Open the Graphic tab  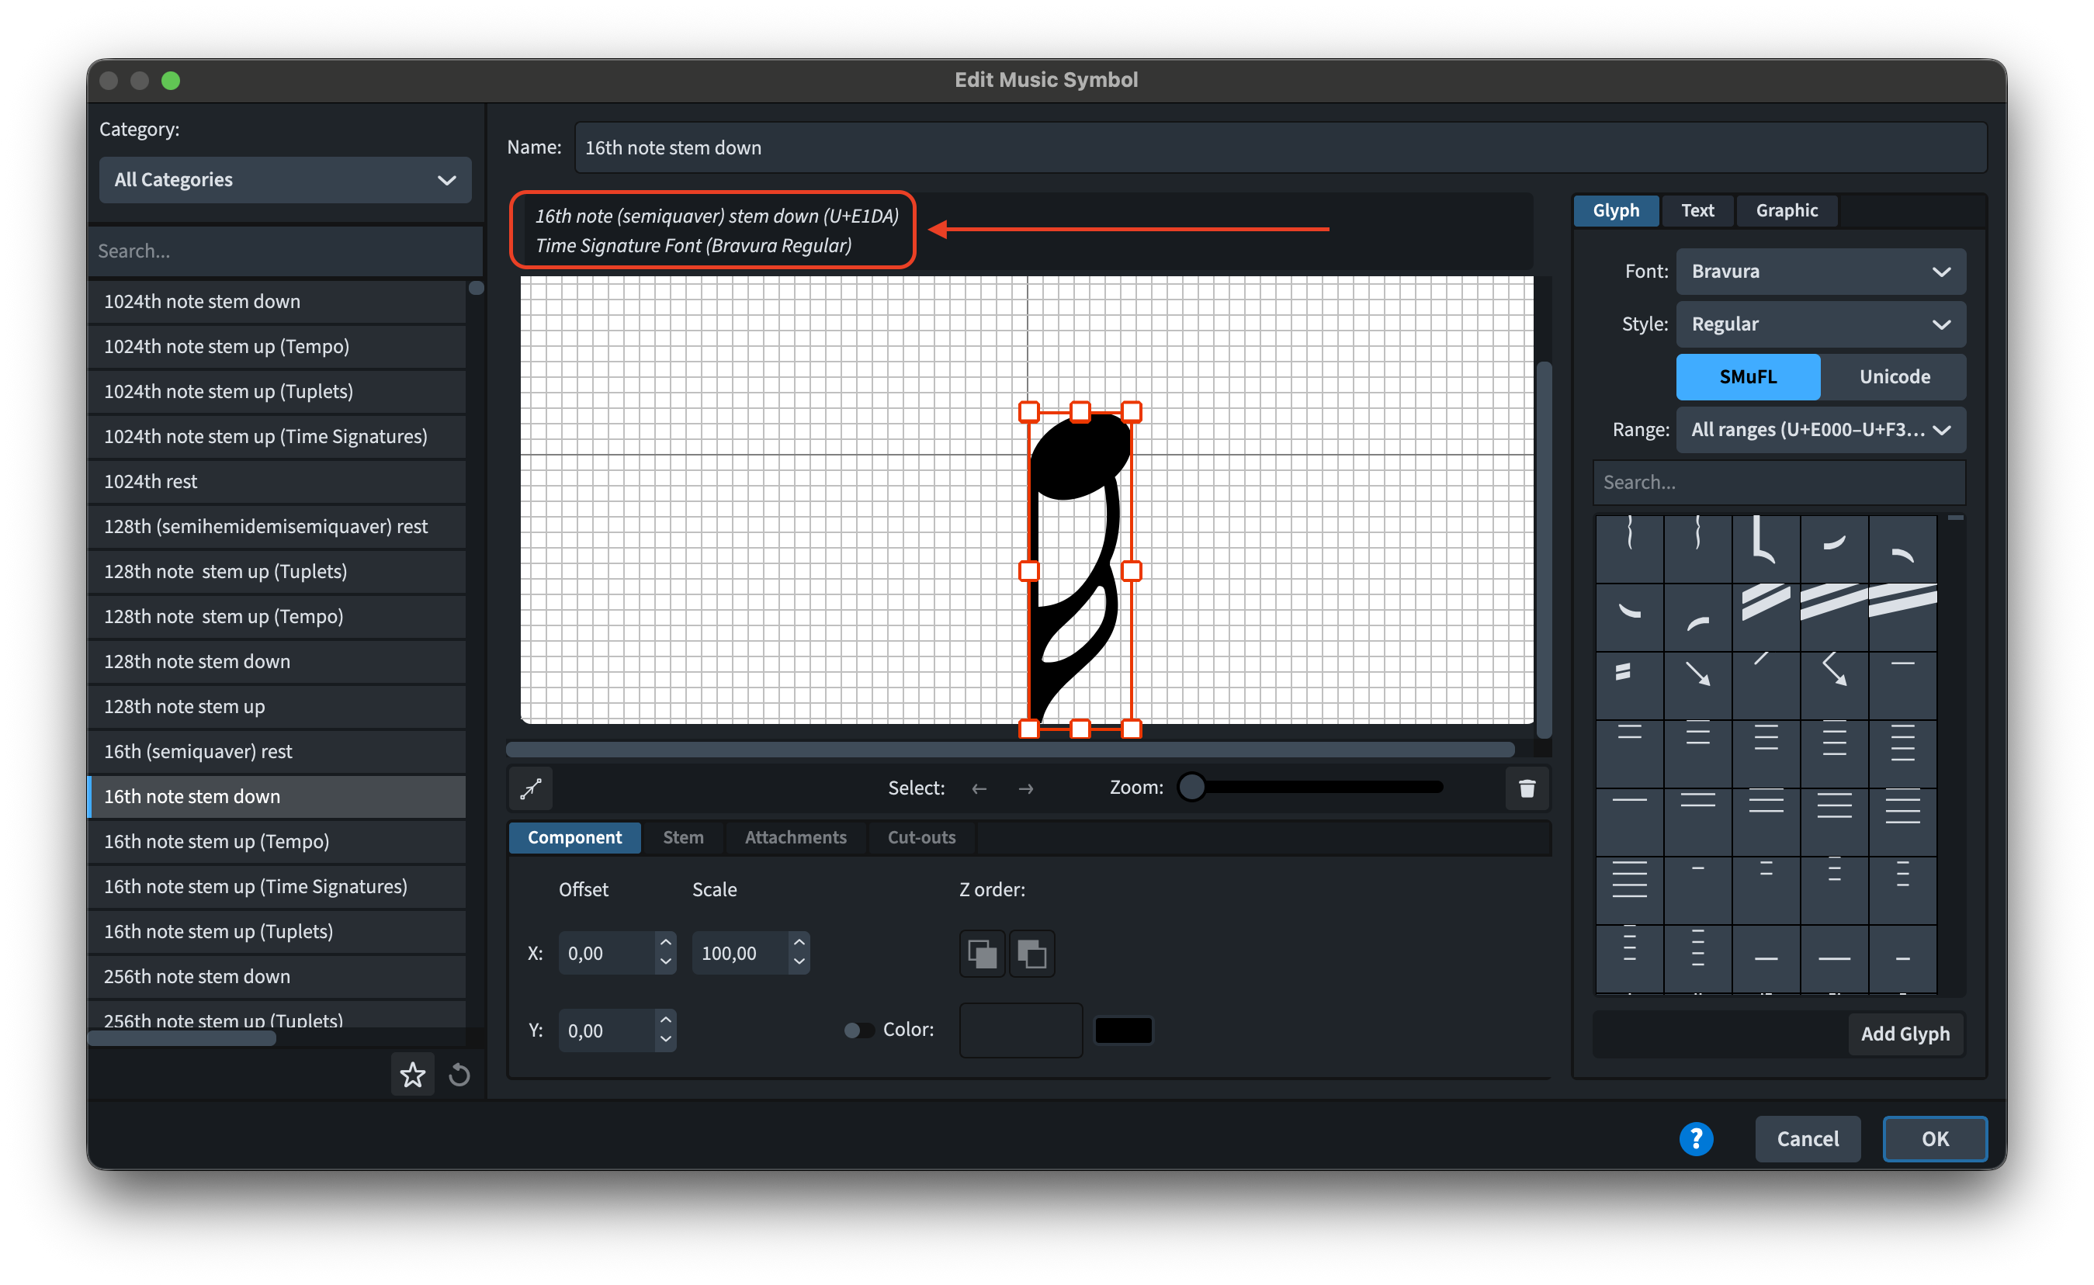(1787, 211)
